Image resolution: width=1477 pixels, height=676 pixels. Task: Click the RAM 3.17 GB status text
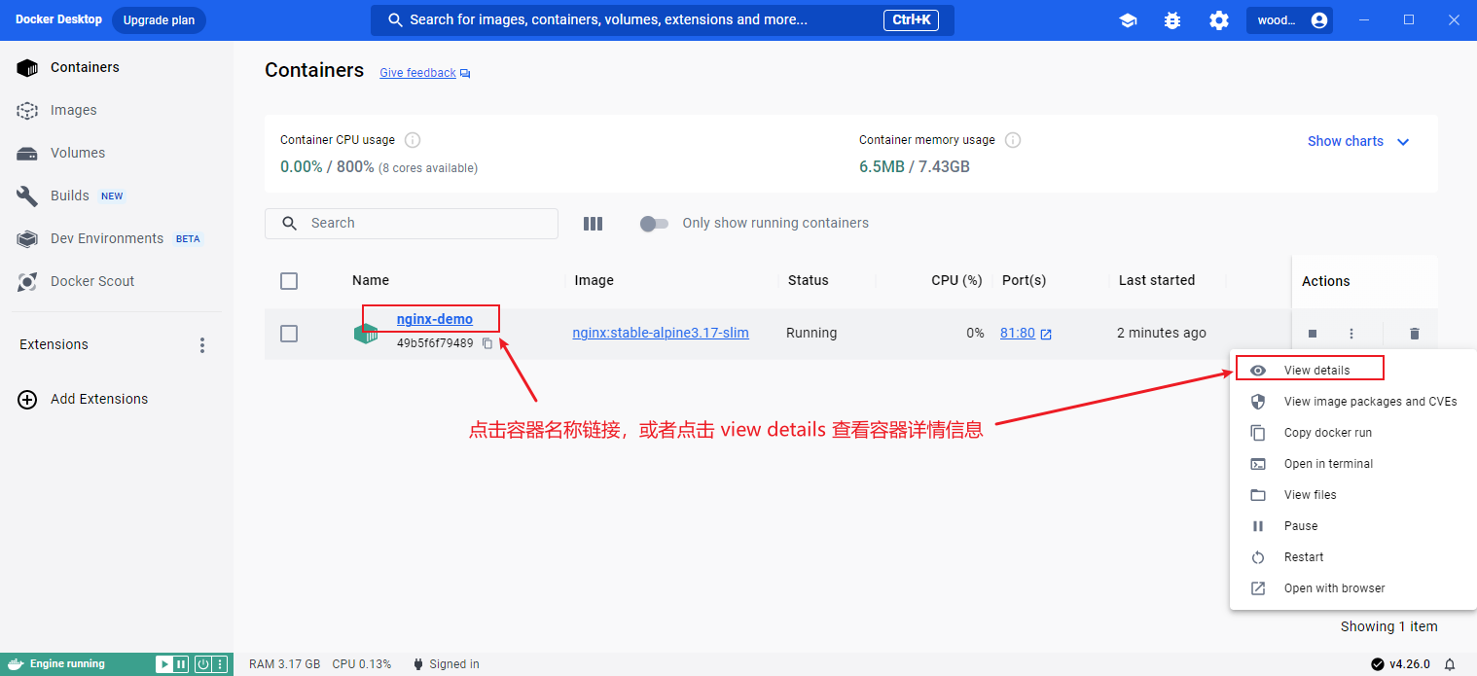tap(285, 664)
